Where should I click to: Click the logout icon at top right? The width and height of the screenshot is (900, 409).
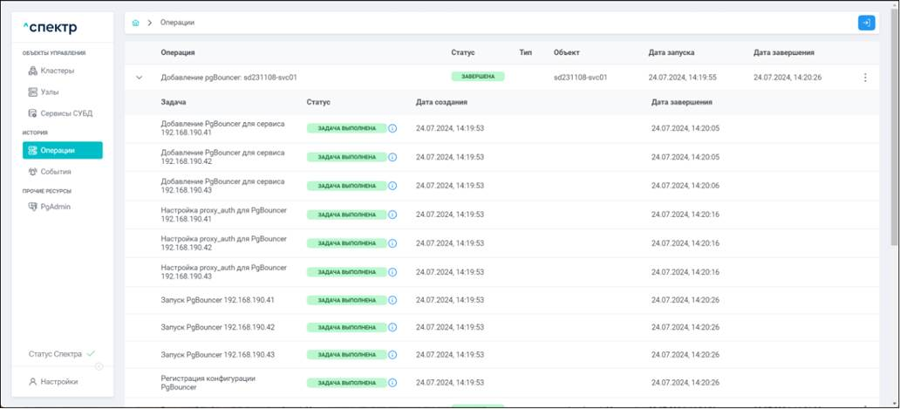click(x=866, y=23)
